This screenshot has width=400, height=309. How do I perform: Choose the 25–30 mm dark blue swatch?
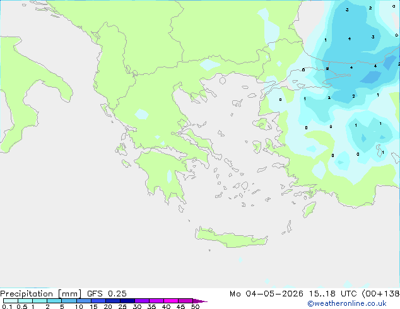(x=127, y=301)
